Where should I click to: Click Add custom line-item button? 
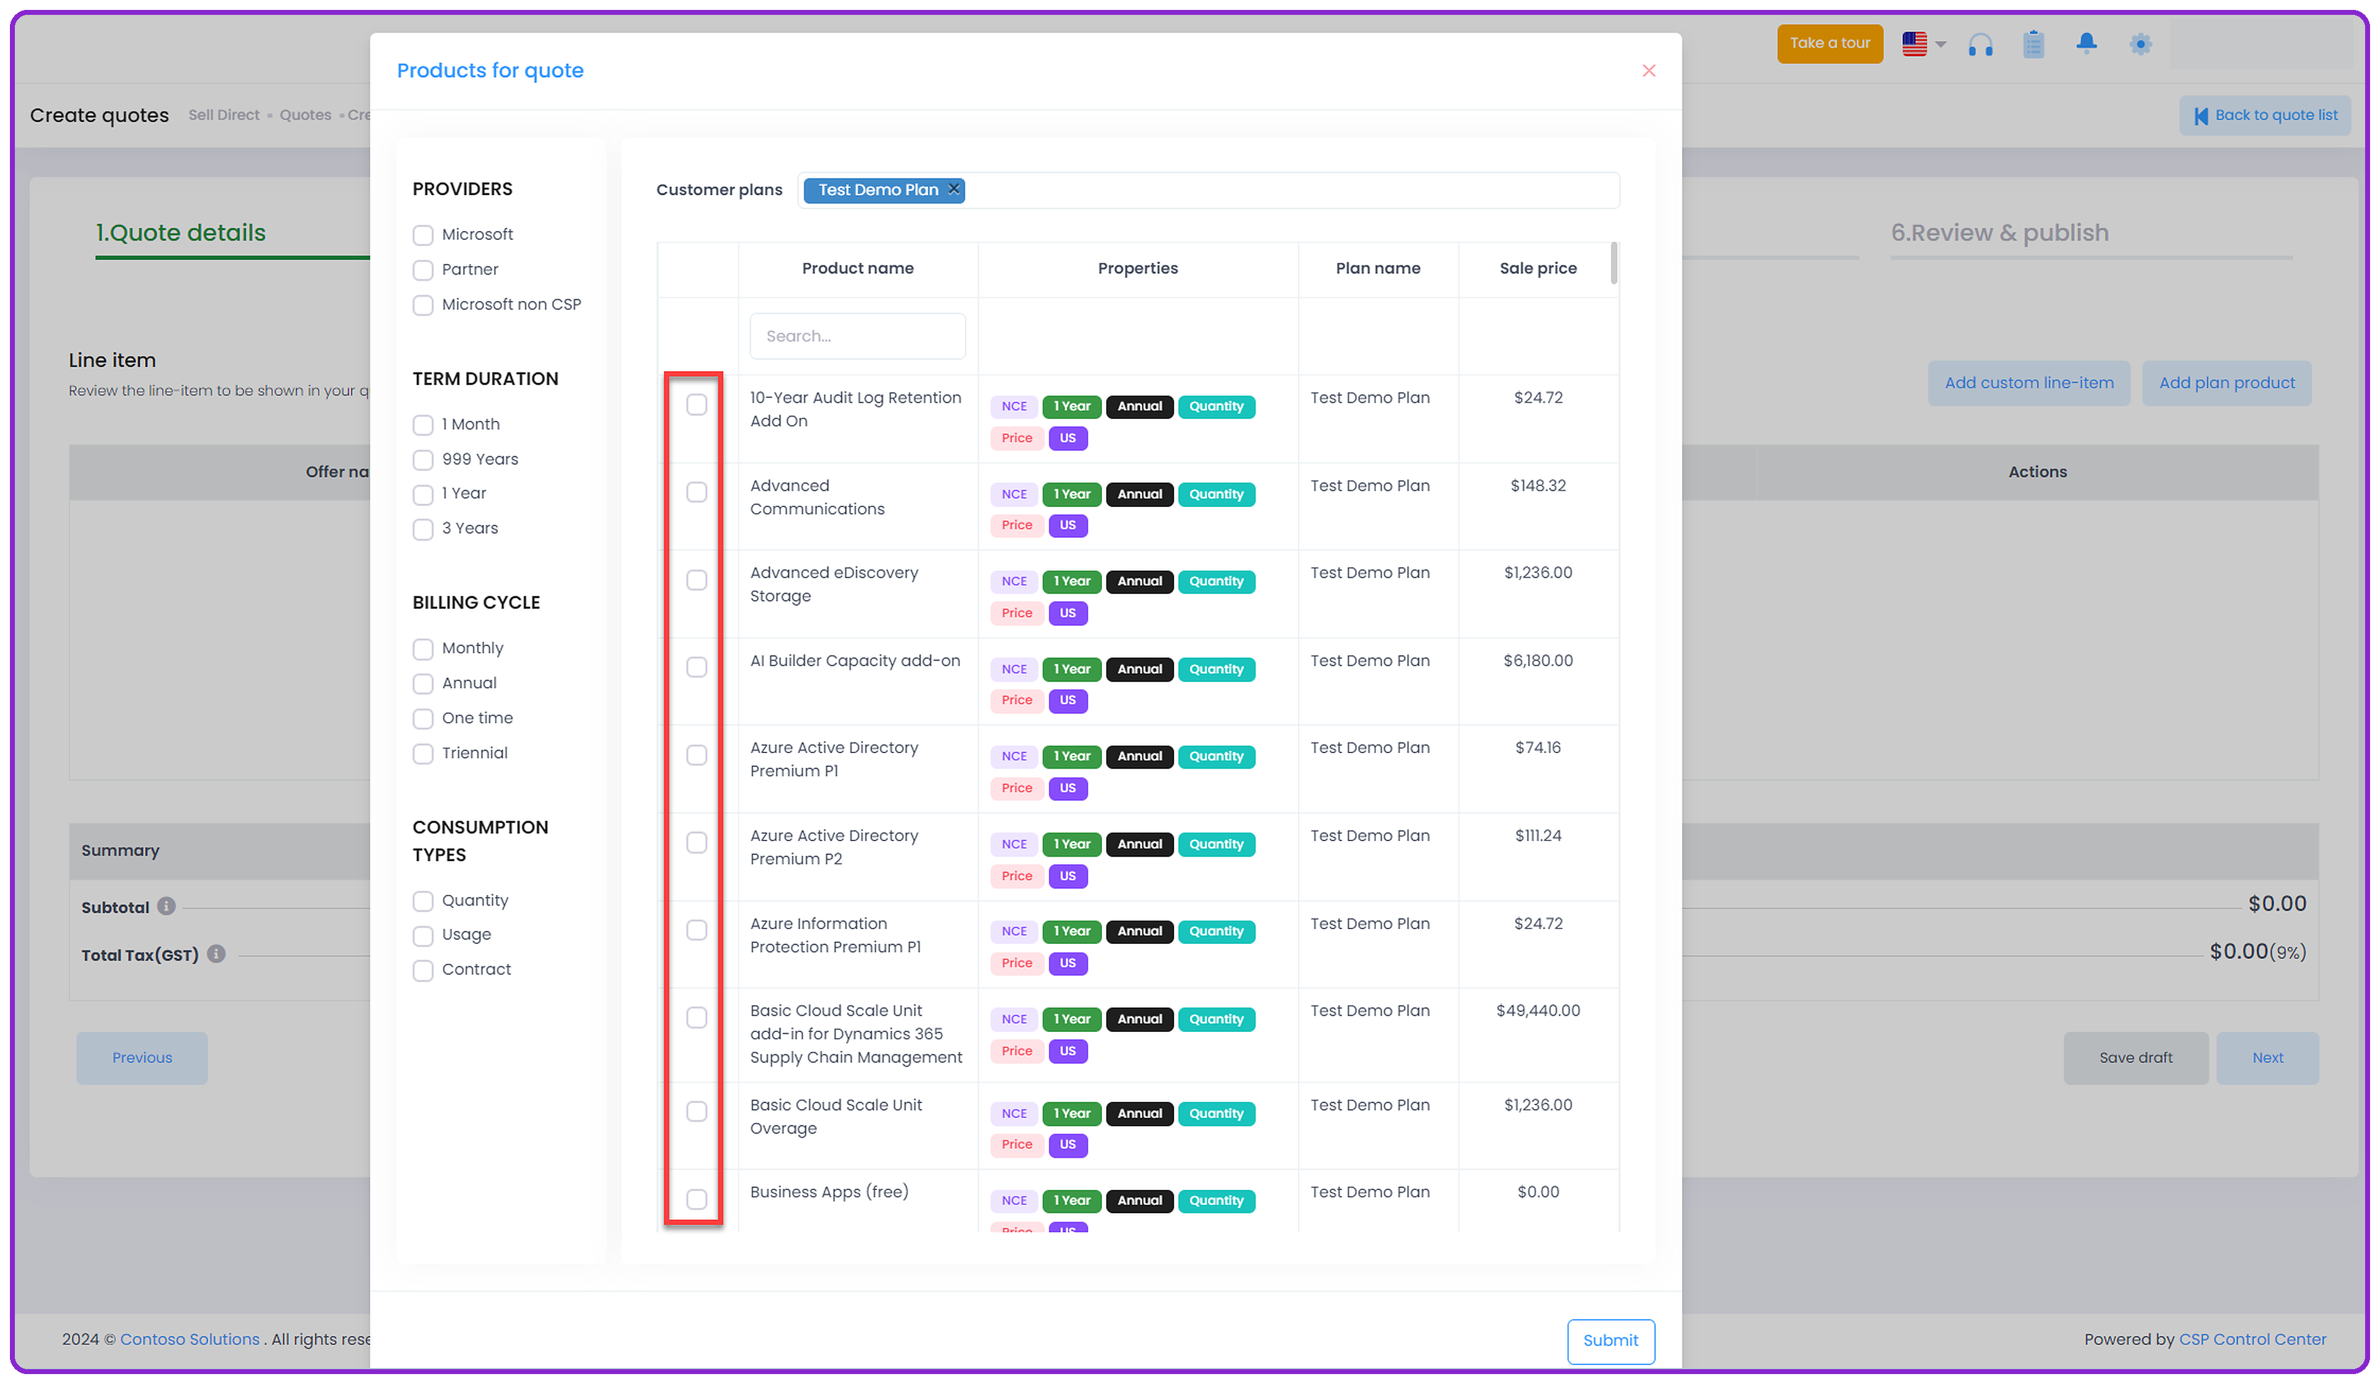(x=2029, y=382)
